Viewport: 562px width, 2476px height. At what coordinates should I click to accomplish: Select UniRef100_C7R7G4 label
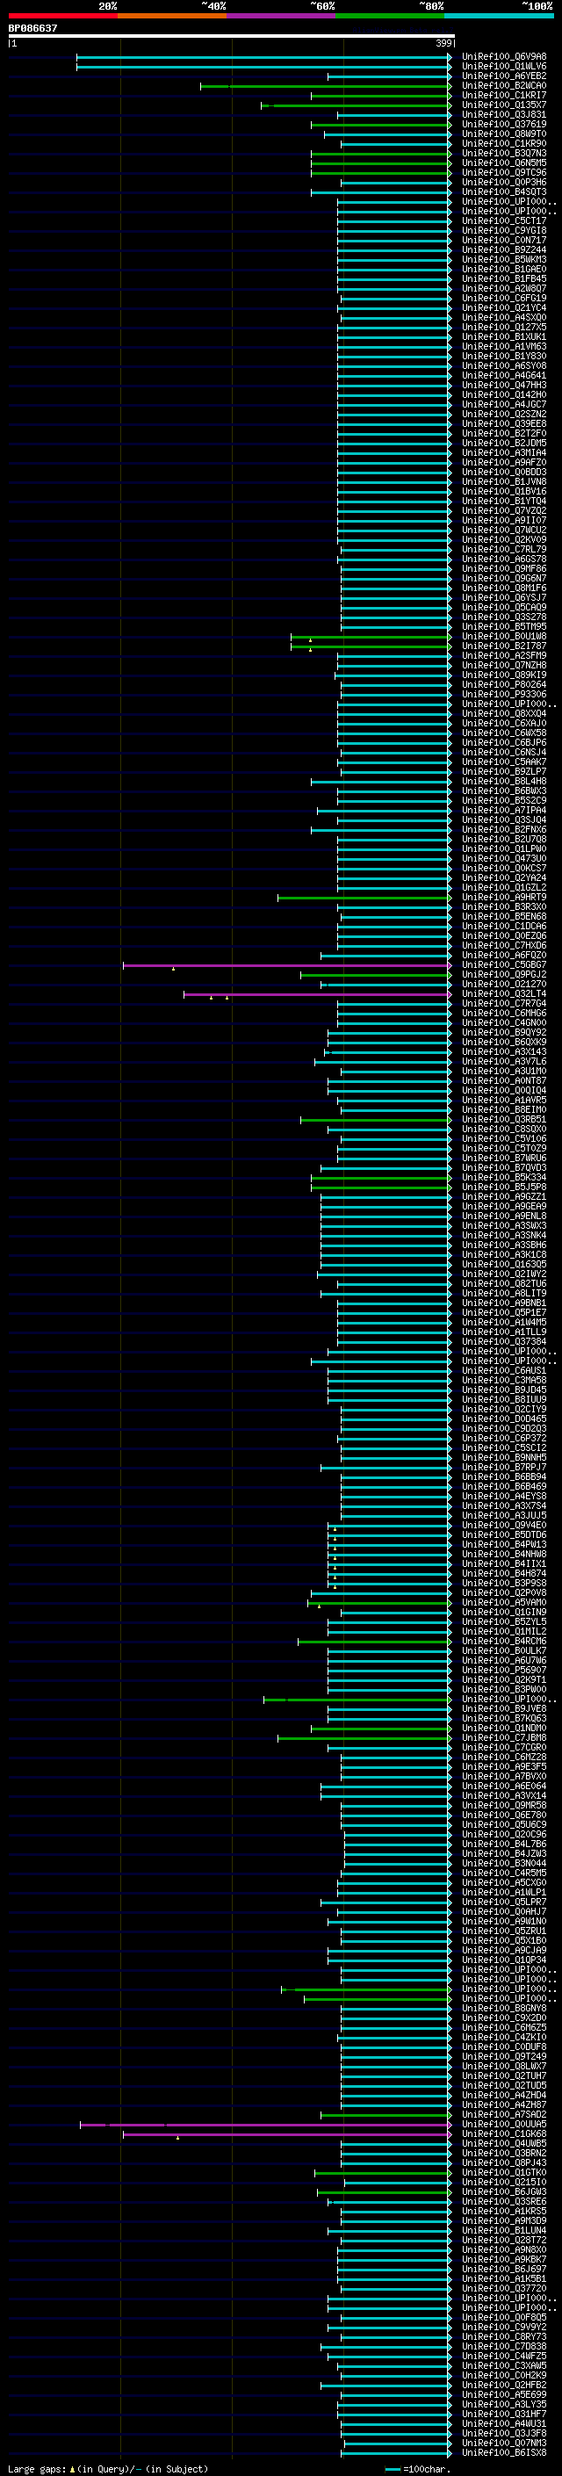click(504, 1003)
